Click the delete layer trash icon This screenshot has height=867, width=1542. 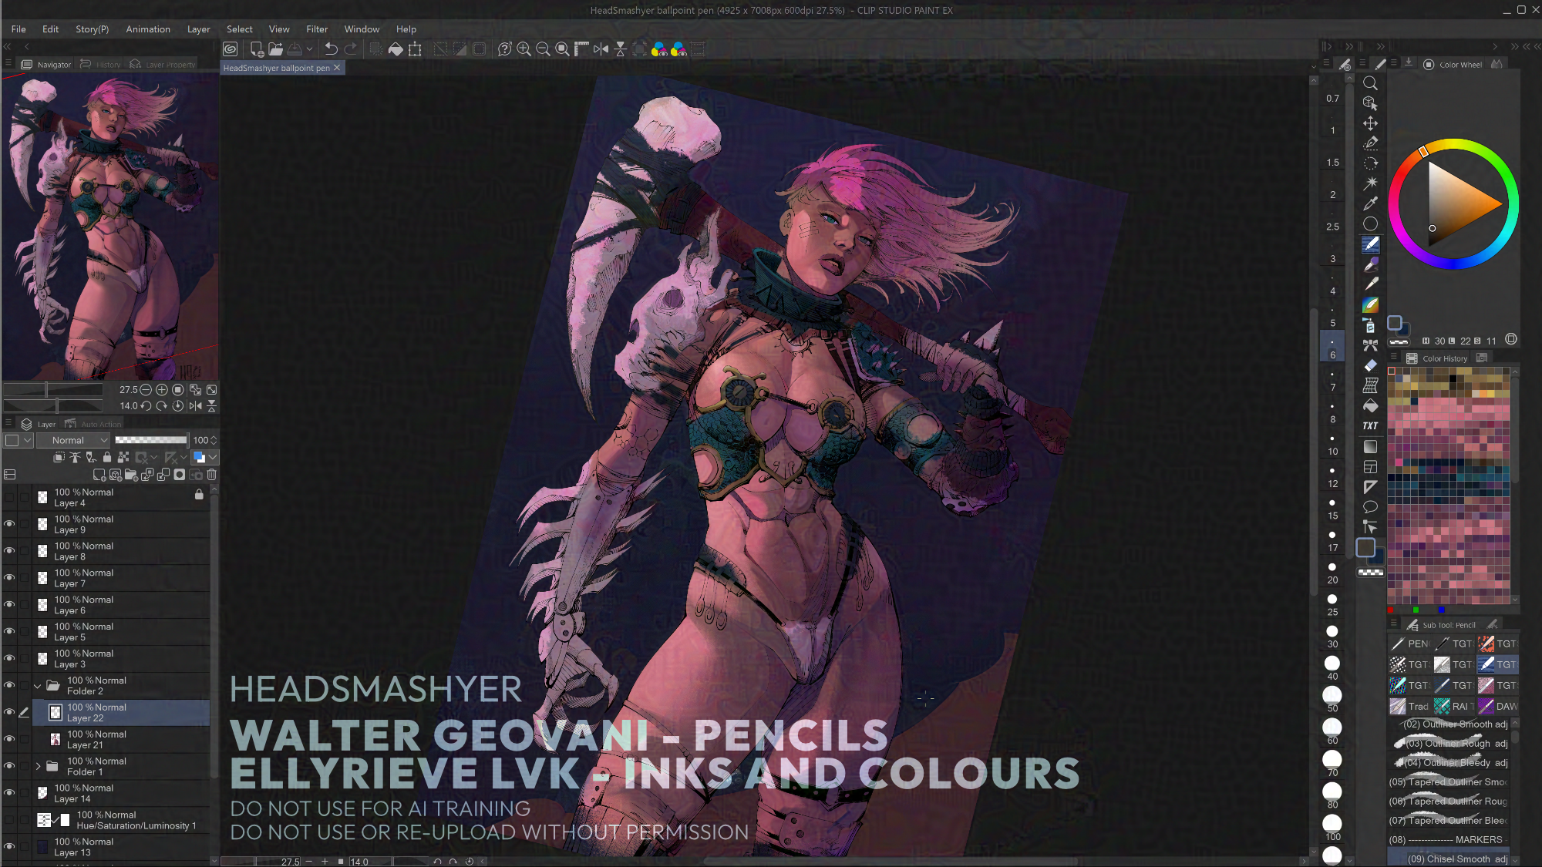point(211,475)
